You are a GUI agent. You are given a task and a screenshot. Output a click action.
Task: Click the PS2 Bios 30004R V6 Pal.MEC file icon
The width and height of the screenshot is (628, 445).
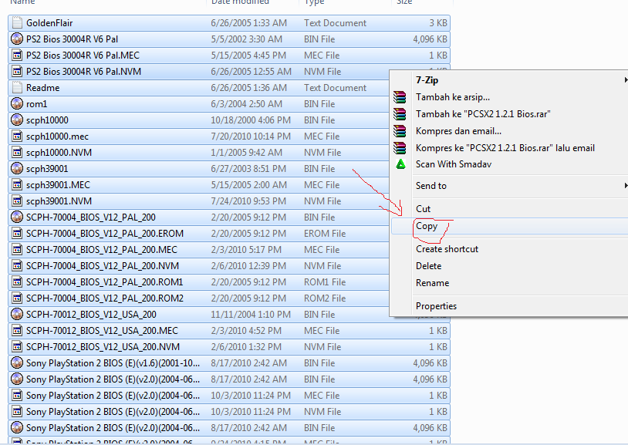click(17, 56)
